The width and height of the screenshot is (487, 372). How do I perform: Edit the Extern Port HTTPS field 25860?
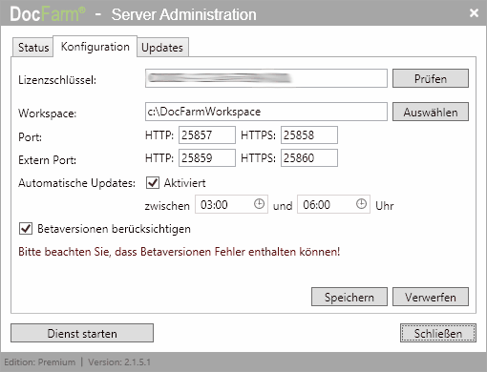pos(309,158)
